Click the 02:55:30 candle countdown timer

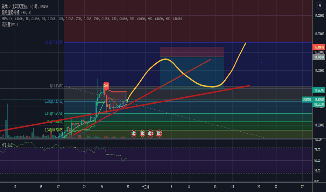coord(319,104)
